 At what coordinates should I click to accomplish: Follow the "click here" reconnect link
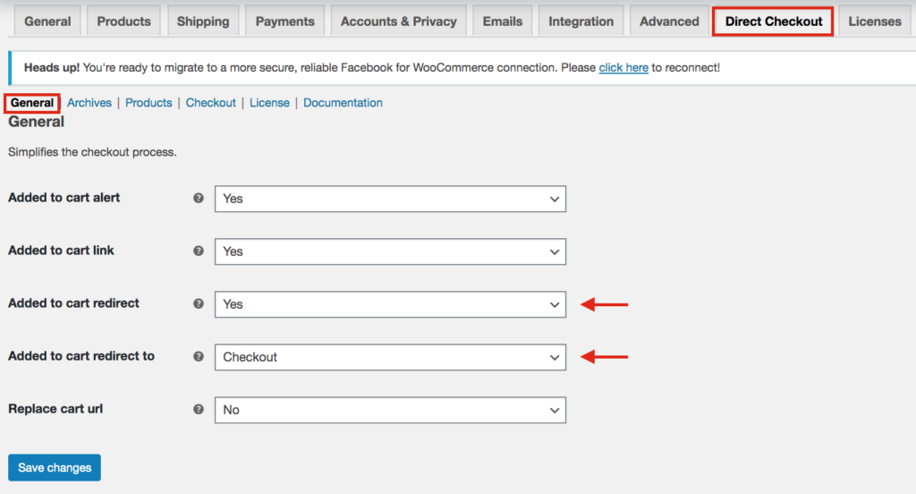(x=623, y=67)
